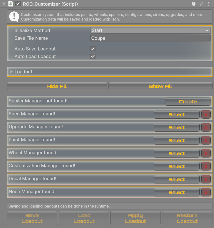Click the Show All button
Viewport: 214px width, 228px height.
[x=160, y=86]
